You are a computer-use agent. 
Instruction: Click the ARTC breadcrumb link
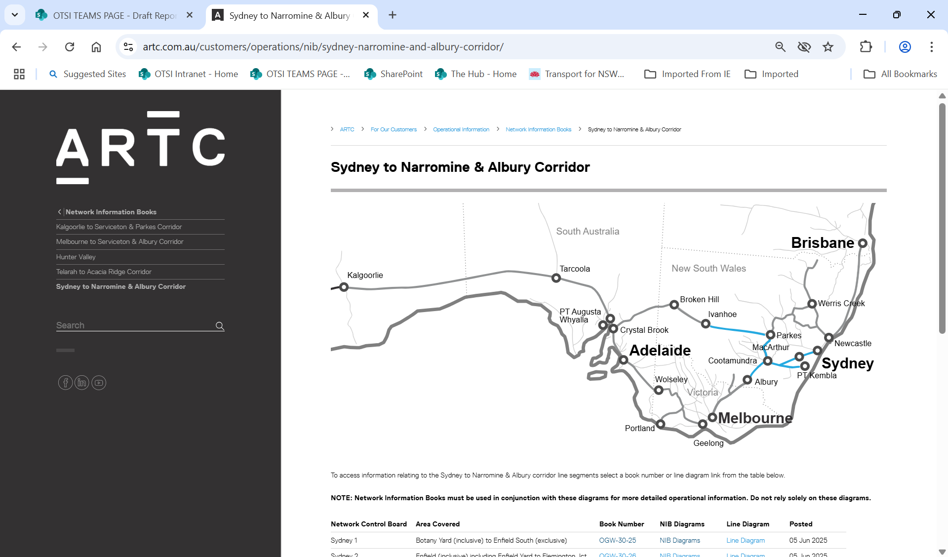[x=347, y=129]
